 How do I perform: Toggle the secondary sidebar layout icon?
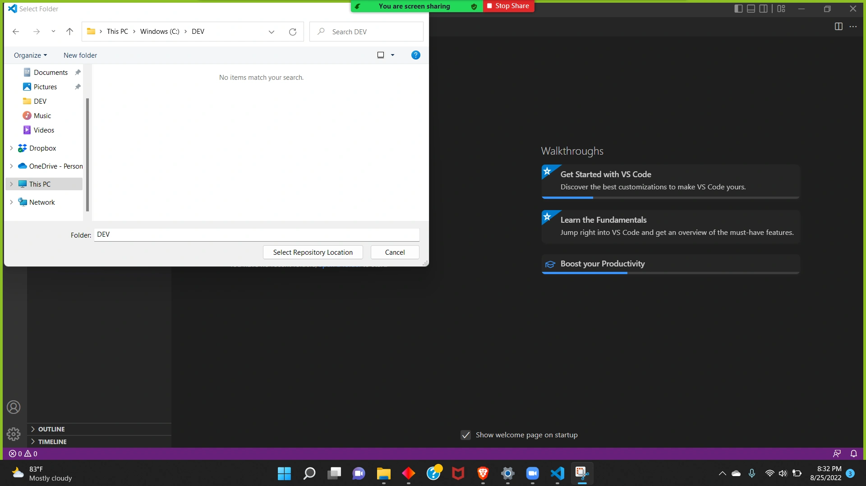point(764,9)
